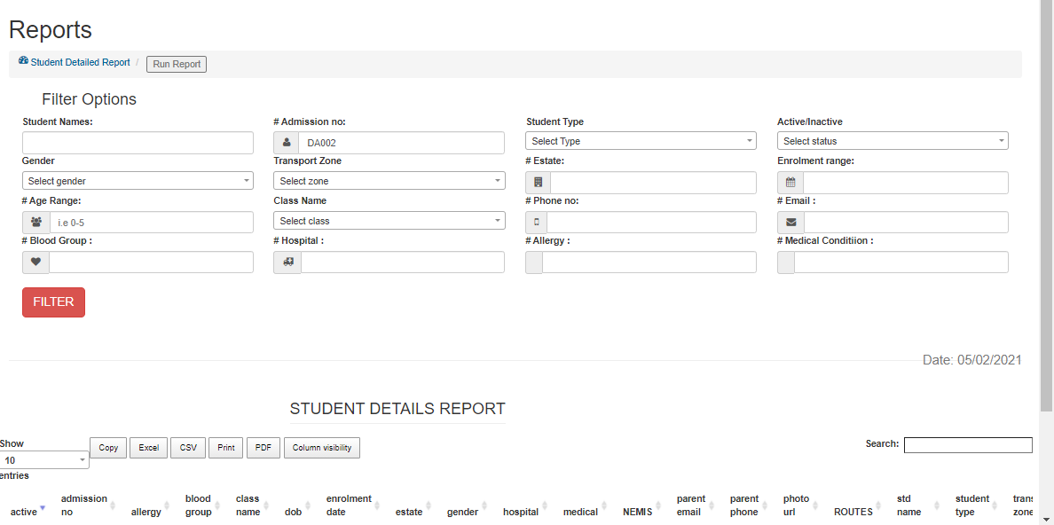The image size is (1054, 525).
Task: Click the heart icon beside Blood Group
Action: [x=36, y=262]
